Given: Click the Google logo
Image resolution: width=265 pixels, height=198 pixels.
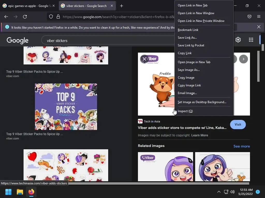Looking at the screenshot, I should 18,40.
